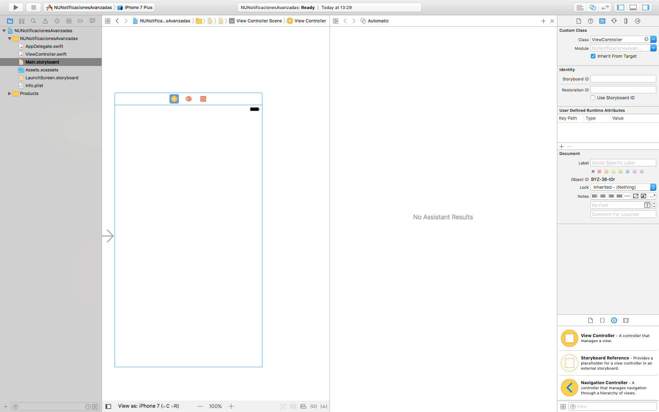
Task: Open the Test navigator diamond icon
Action: coord(57,21)
